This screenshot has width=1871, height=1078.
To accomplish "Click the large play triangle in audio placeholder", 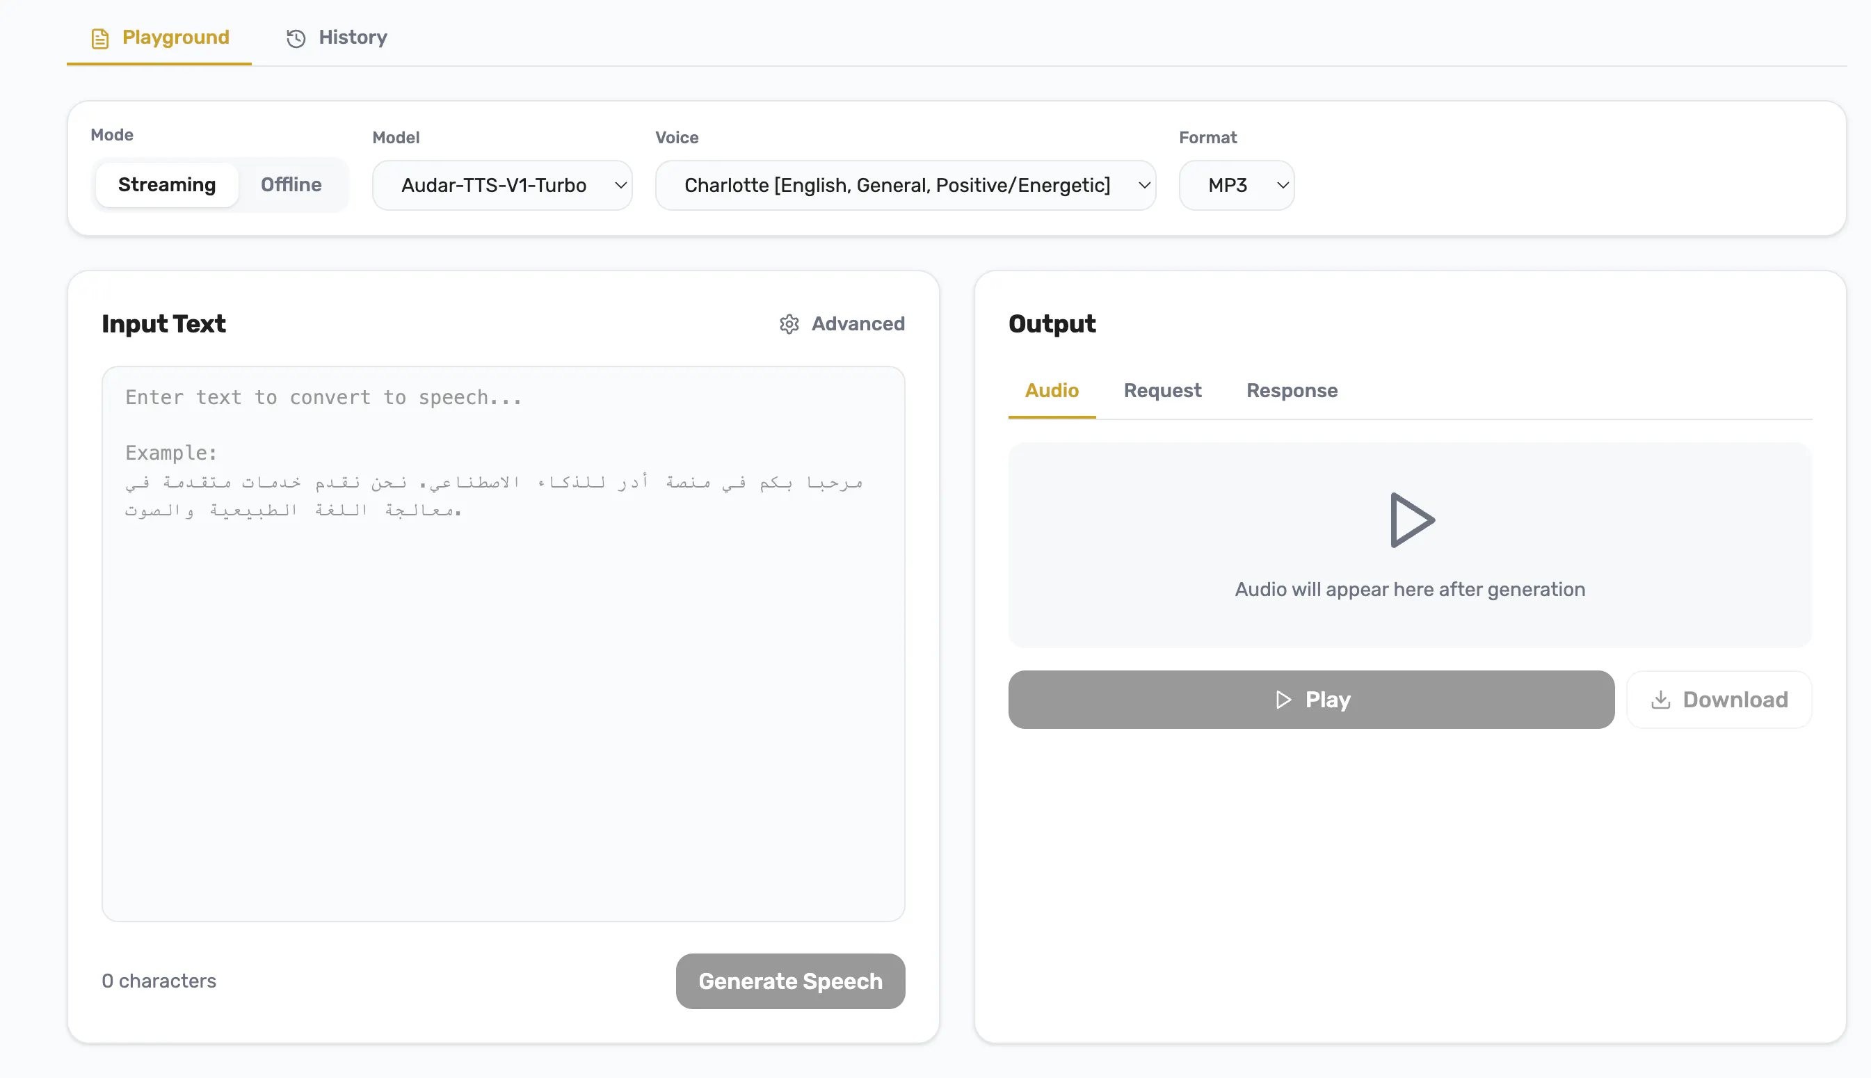I will coord(1411,520).
